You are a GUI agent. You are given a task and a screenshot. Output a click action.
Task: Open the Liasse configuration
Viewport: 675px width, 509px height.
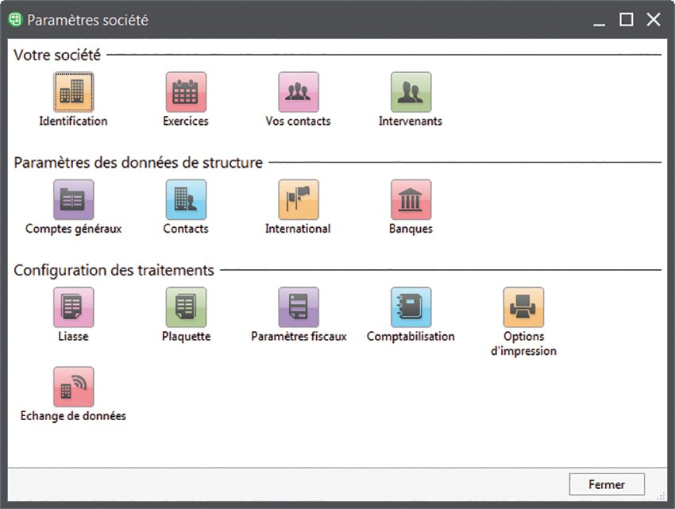point(73,307)
